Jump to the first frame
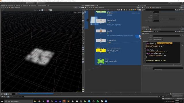 pos(2,94)
